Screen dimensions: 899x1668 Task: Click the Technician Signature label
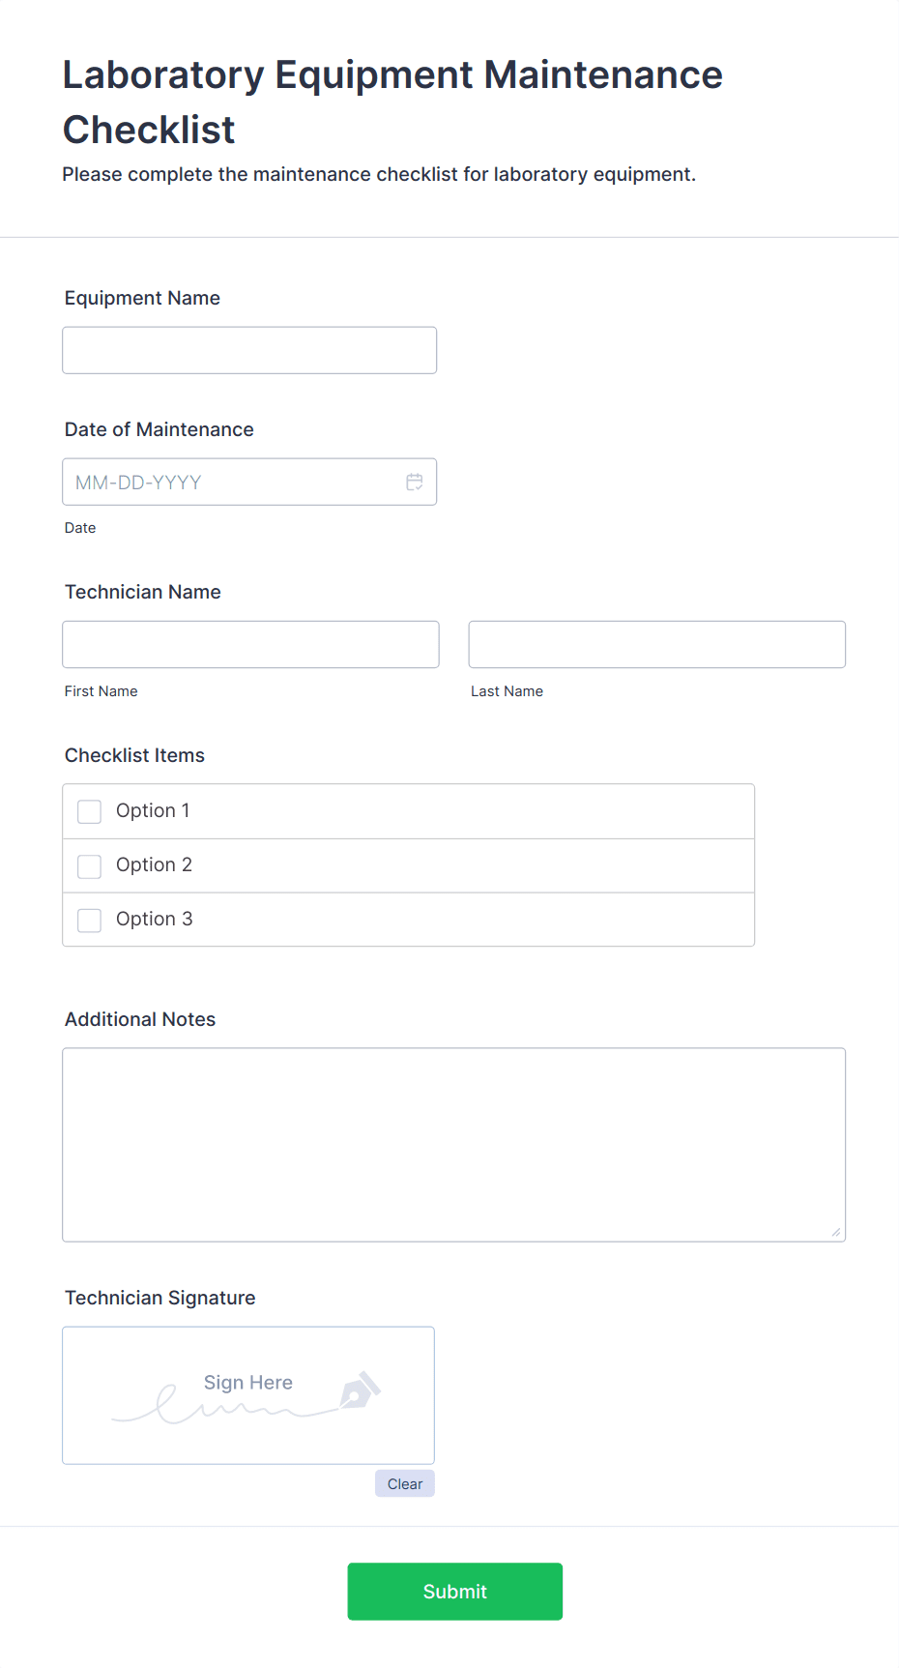pyautogui.click(x=159, y=1298)
